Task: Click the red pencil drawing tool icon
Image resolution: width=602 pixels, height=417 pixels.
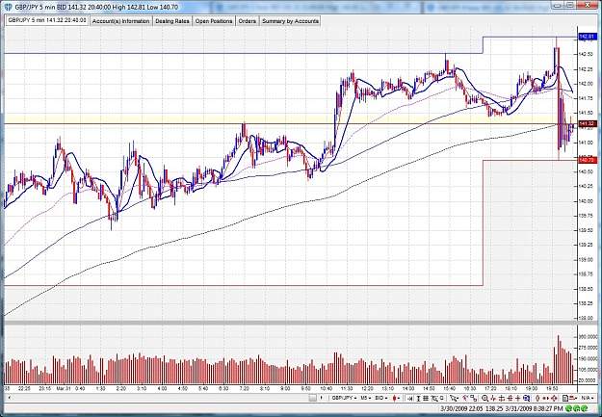Action: (465, 398)
